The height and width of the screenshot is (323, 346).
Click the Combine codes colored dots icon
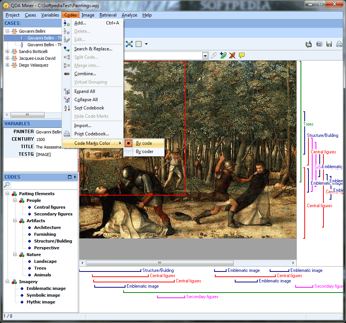[x=67, y=74]
